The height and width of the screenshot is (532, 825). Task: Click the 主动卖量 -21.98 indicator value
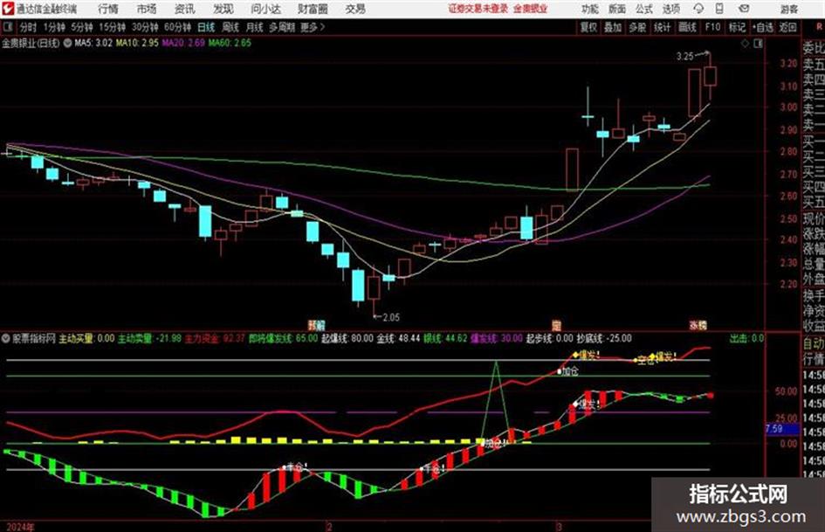click(x=149, y=338)
